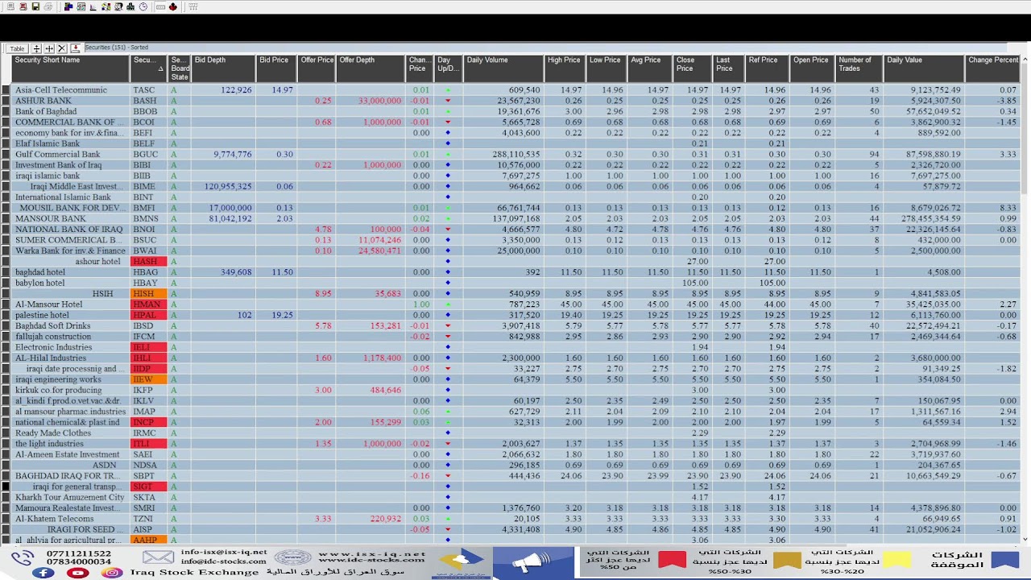The width and height of the screenshot is (1031, 580).
Task: Toggle the row selector for palestine hotel
Action: click(x=6, y=315)
